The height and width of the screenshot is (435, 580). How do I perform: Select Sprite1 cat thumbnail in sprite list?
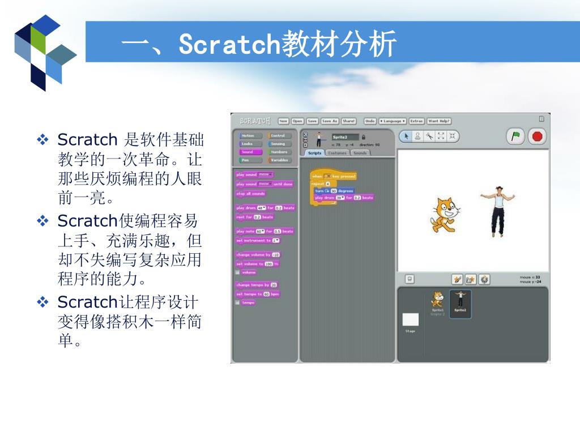tap(438, 303)
